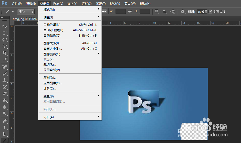Select the History Brush tool
This screenshot has width=241, height=143.
coord(5,87)
